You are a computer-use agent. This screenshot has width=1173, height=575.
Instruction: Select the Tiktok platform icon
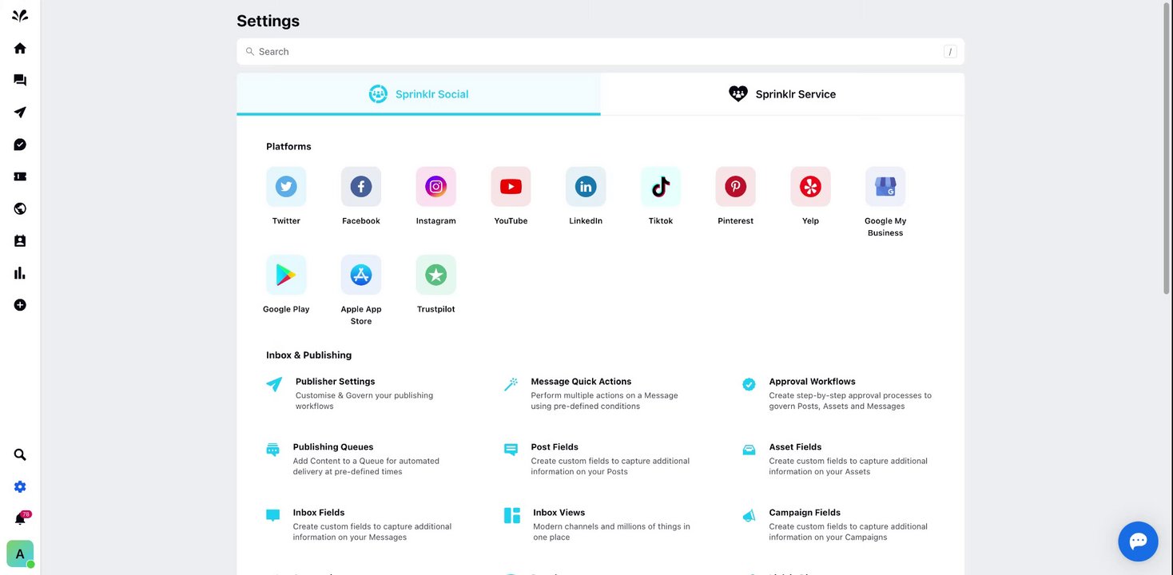661,187
